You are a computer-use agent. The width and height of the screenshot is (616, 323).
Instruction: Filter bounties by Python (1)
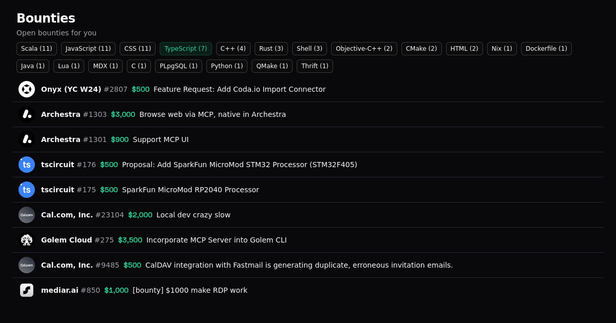(226, 66)
